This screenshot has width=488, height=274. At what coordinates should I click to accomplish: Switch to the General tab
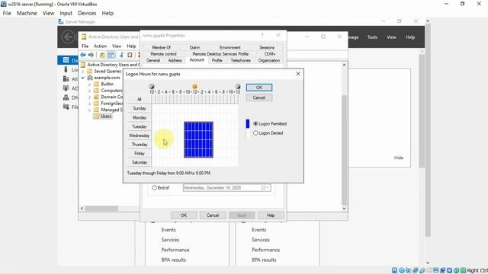coord(153,61)
